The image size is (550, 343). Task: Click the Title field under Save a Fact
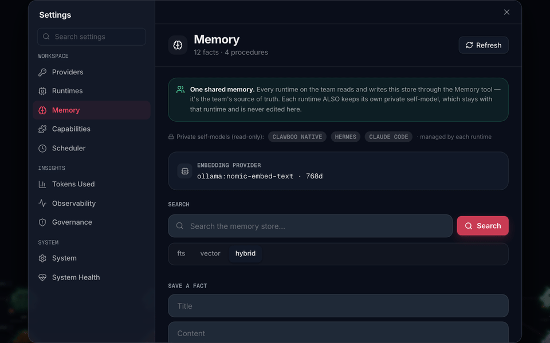tap(338, 306)
